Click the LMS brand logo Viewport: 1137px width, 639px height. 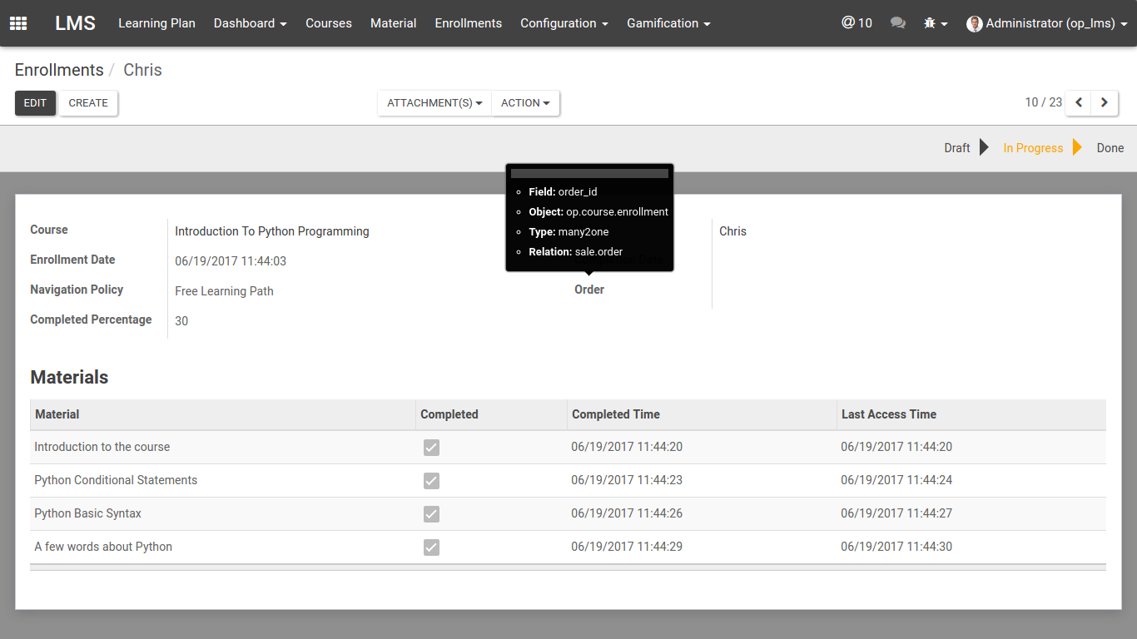pyautogui.click(x=76, y=23)
